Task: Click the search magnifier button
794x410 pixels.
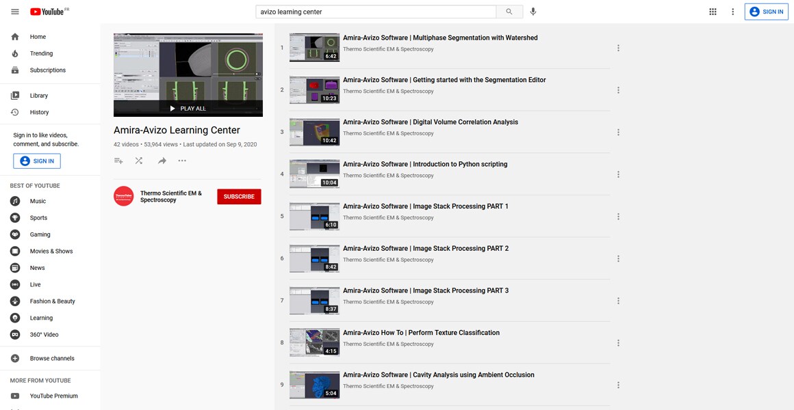Action: point(509,12)
